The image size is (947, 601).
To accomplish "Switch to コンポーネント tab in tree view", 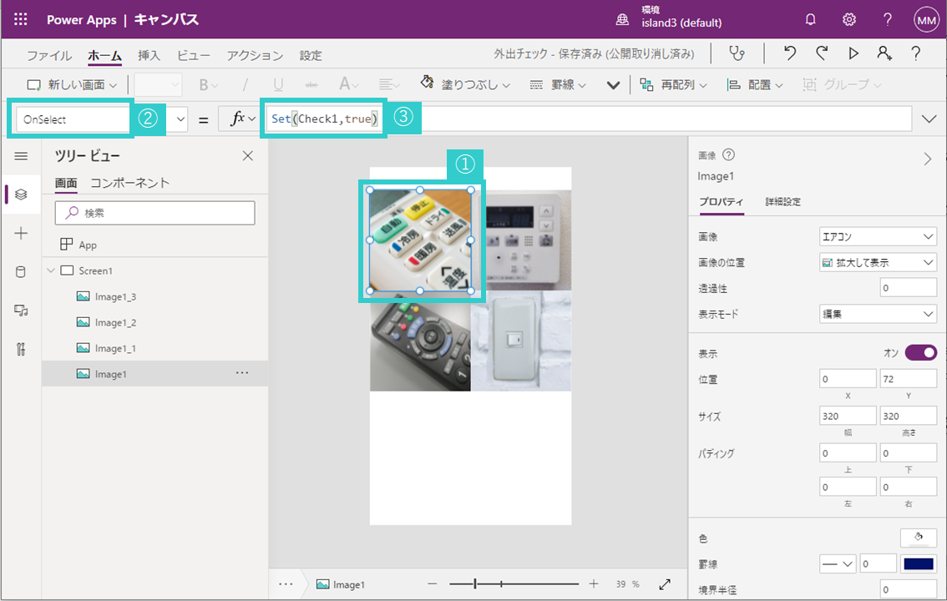I will coord(129,183).
